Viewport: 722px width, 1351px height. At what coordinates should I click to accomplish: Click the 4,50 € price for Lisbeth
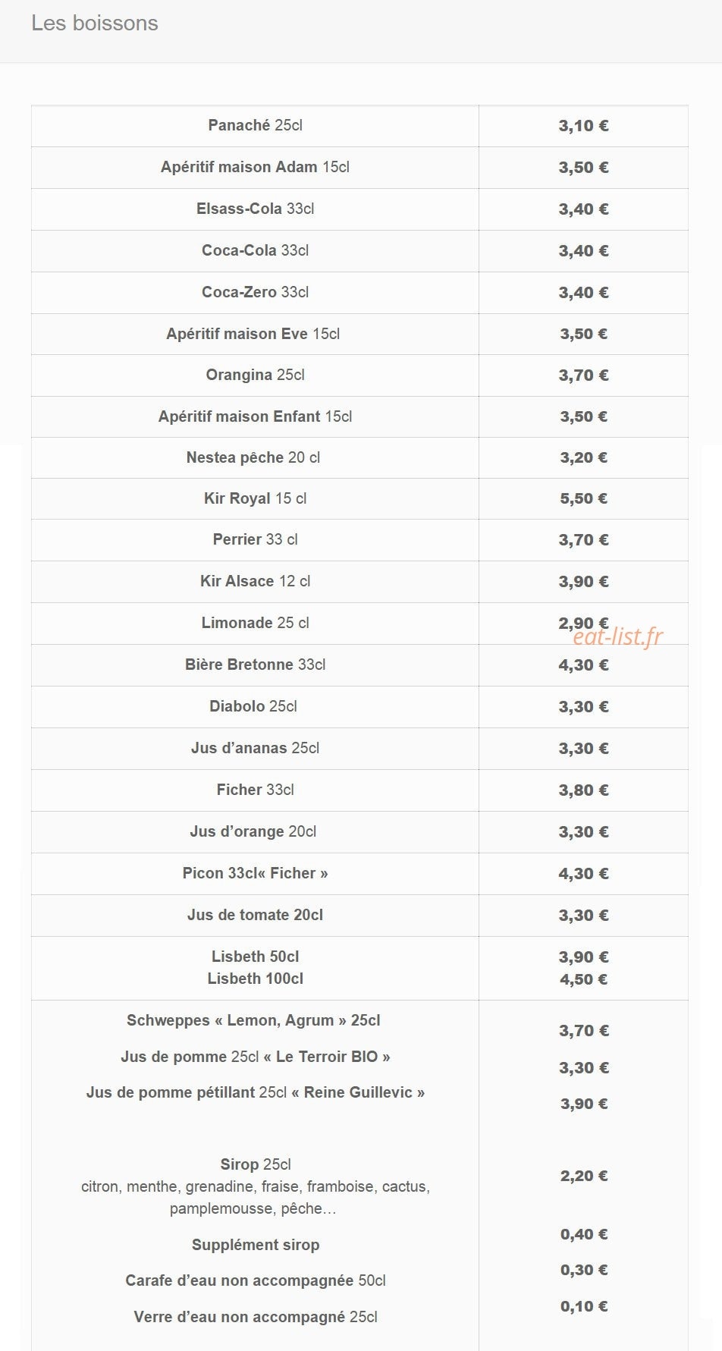tap(583, 979)
